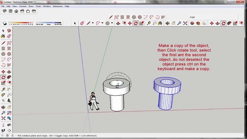The height and width of the screenshot is (139, 247).
Task: Switch to Top view in Views toolbar
Action: [x=10, y=11]
